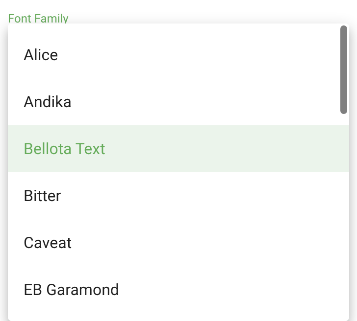Select the highlighted Bellota Text option
This screenshot has width=357, height=321.
coord(178,149)
